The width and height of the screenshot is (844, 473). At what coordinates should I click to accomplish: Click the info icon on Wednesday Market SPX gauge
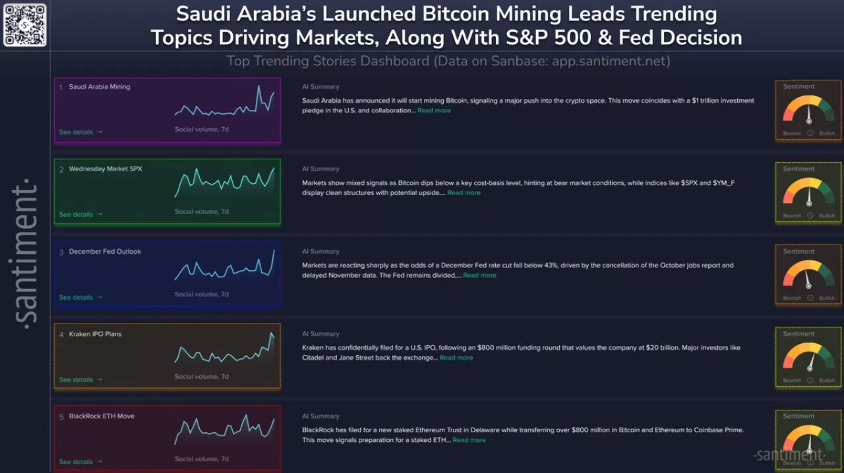(809, 215)
